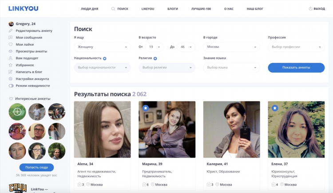Click the name Марина, 39

pos(152,164)
